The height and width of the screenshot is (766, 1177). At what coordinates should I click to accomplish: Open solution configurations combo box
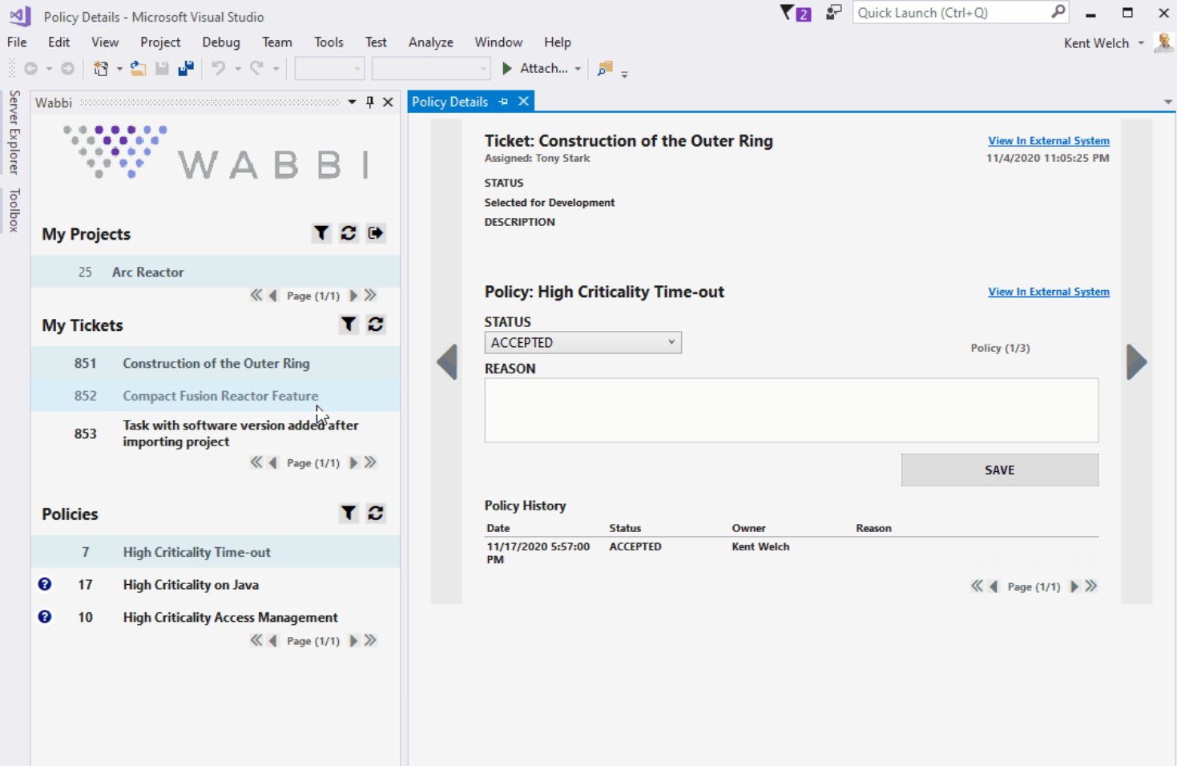pyautogui.click(x=330, y=69)
